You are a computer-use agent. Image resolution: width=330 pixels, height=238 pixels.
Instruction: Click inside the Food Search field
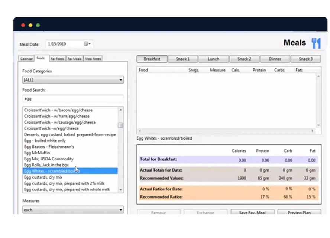pos(73,99)
